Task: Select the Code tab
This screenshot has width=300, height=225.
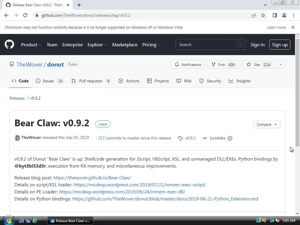Action: (20, 81)
